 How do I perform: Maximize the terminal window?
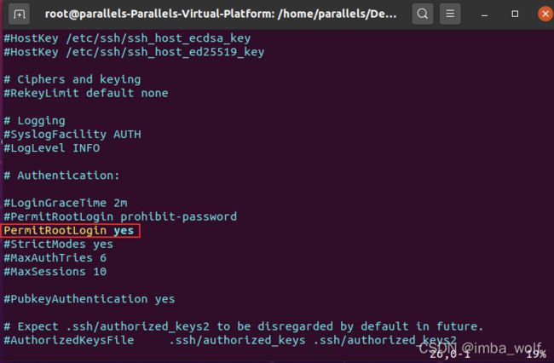click(515, 14)
